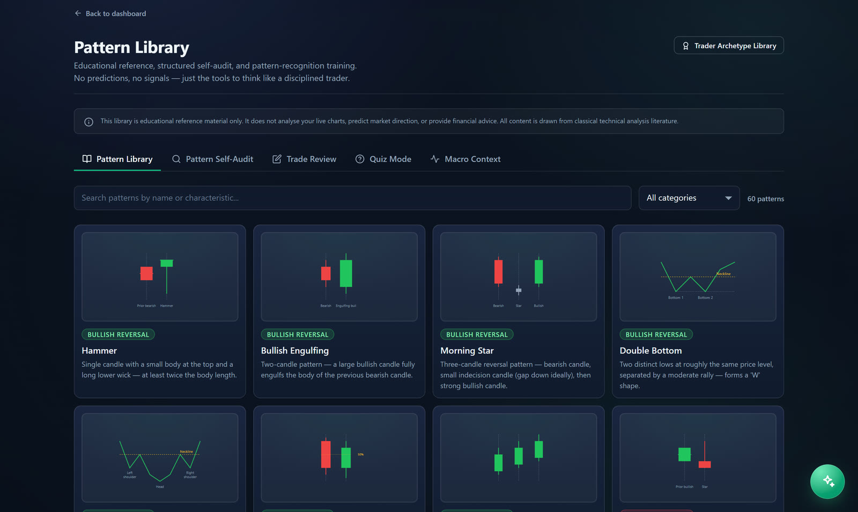Expand the All categories dropdown
Image resolution: width=858 pixels, height=512 pixels.
(x=689, y=198)
